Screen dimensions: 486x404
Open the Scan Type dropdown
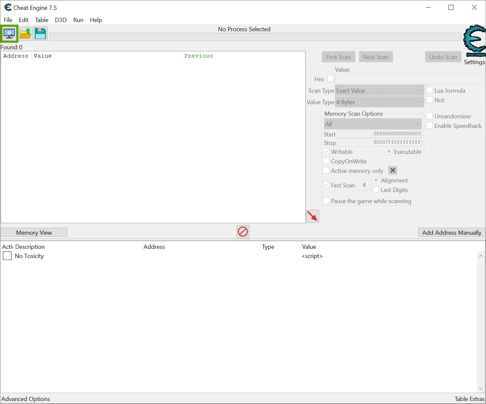tap(379, 90)
